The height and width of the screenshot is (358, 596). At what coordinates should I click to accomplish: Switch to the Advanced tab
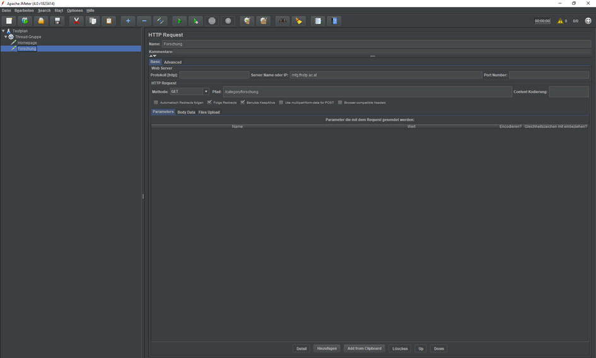tap(173, 62)
